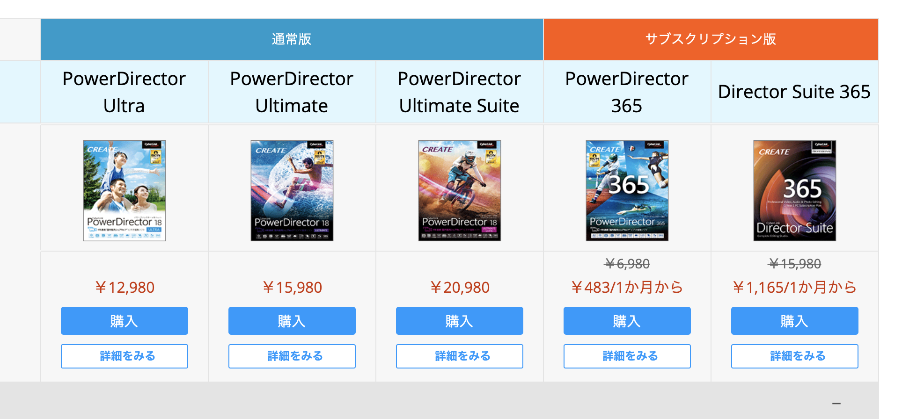Click 詳細をみる under PowerDirector 365
Screen dimensions: 924x419
click(x=627, y=356)
